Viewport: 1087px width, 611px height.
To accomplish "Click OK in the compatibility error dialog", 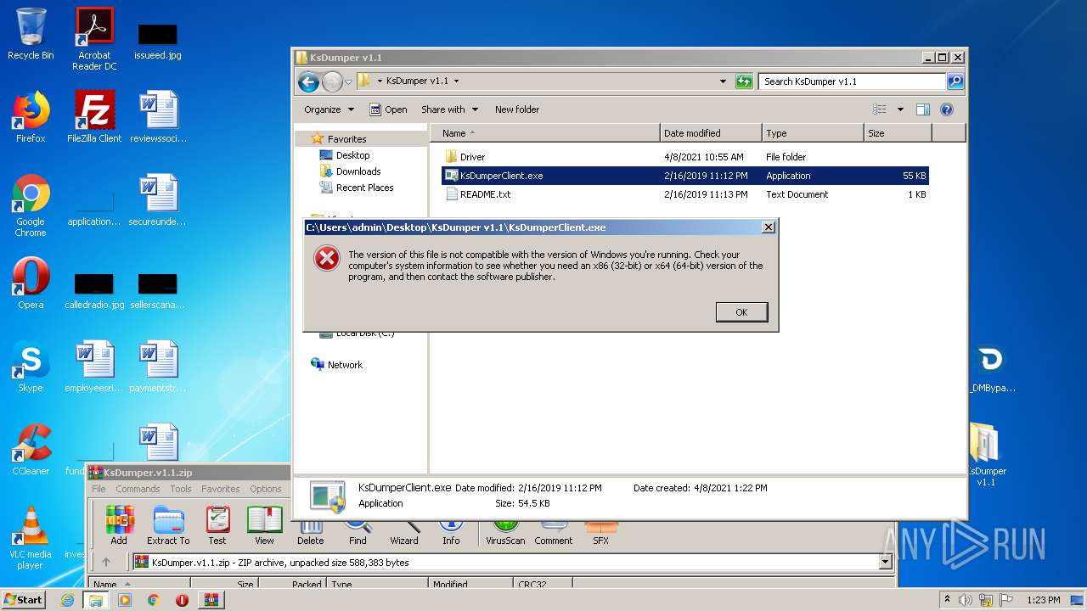I will 741,312.
